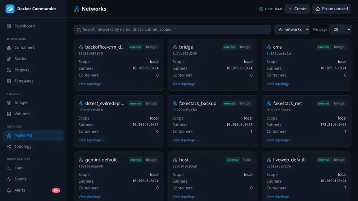The image size is (358, 201).
Task: Open the Per page 20 dropdown
Action: pos(340,29)
